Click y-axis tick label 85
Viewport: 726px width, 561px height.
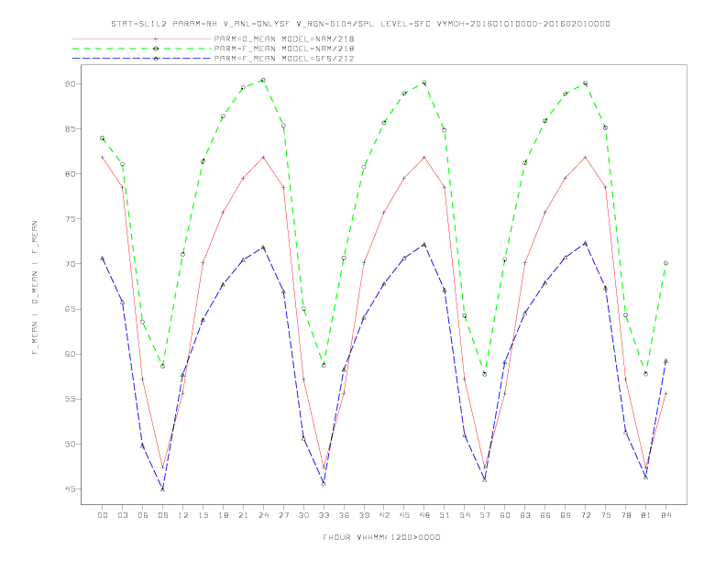click(x=71, y=129)
